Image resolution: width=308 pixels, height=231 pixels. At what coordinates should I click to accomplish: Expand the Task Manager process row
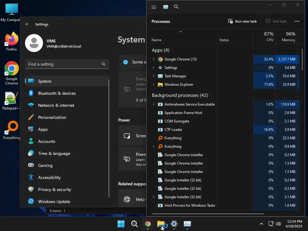coord(154,76)
